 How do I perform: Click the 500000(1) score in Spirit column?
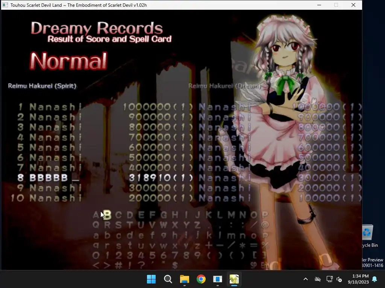pyautogui.click(x=161, y=158)
